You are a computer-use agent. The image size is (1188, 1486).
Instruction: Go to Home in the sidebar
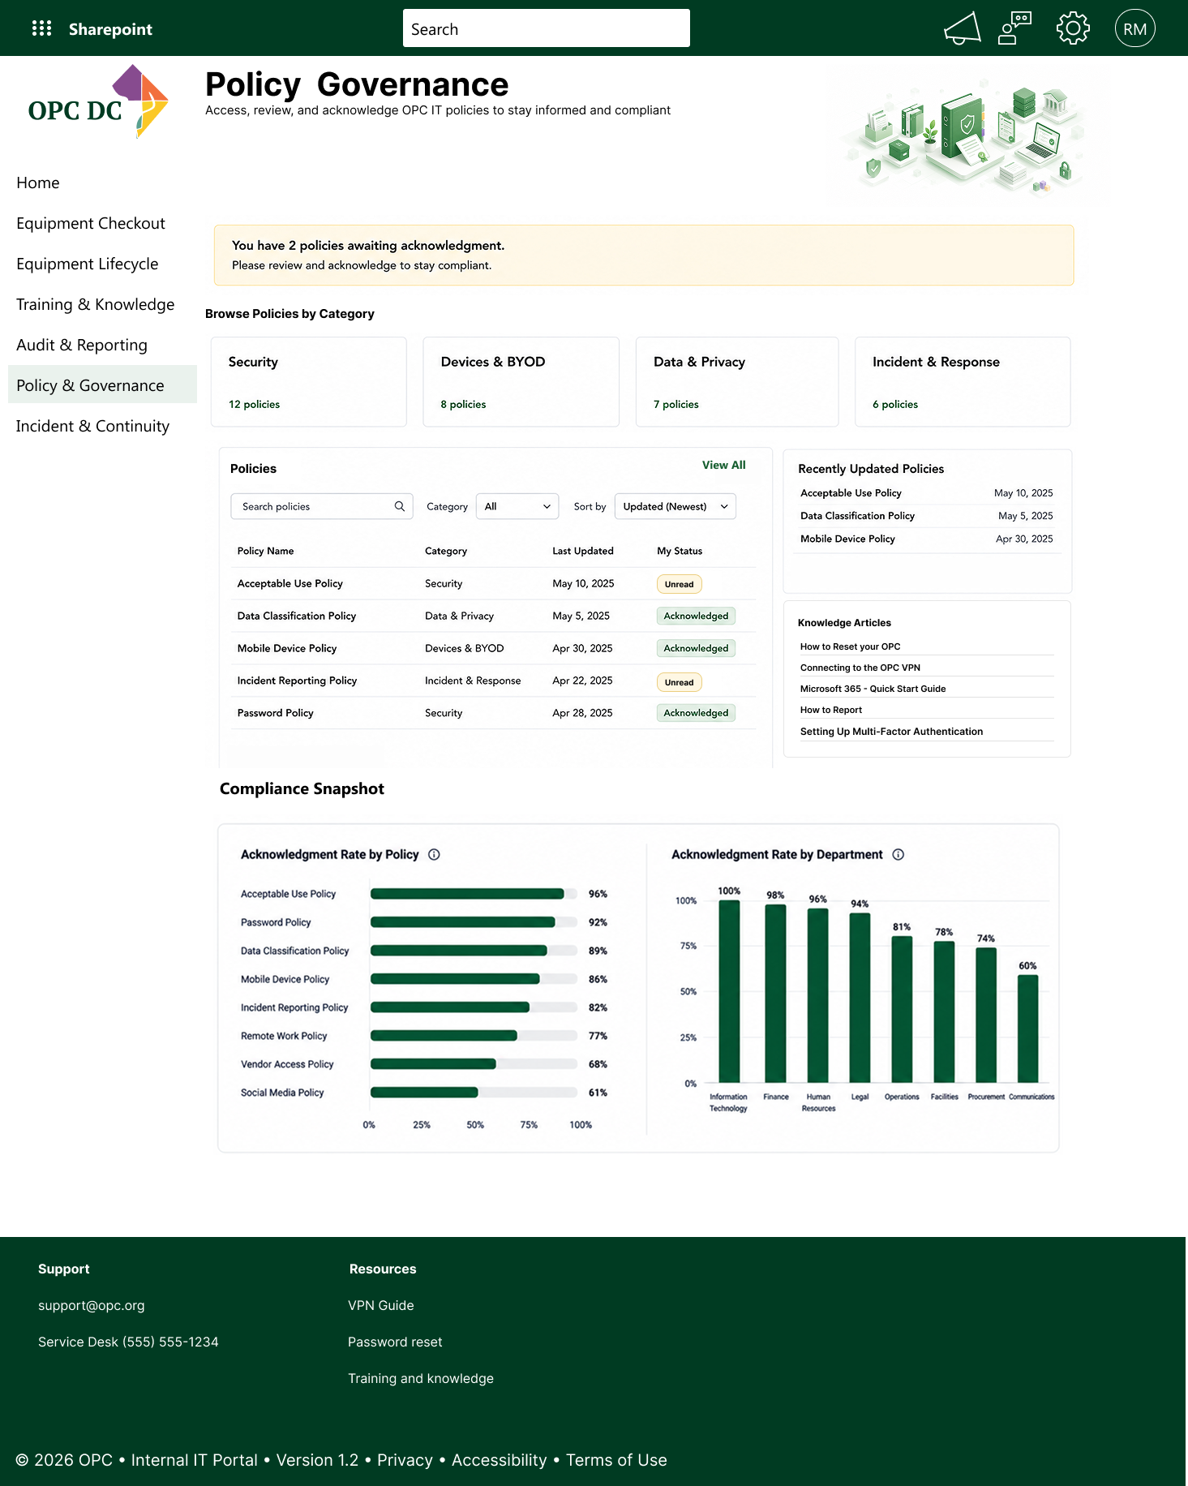click(x=38, y=183)
